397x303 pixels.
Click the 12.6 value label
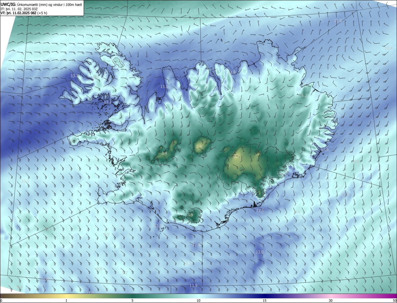click(325, 150)
